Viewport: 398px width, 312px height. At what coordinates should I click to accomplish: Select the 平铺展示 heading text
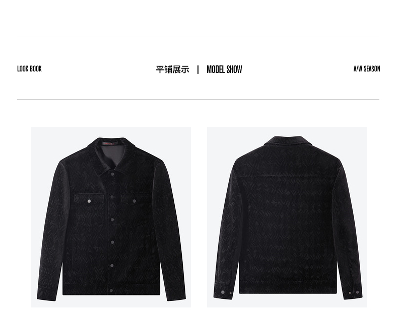[x=173, y=69]
